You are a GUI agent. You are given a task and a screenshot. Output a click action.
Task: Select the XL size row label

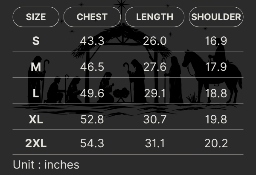click(x=36, y=119)
